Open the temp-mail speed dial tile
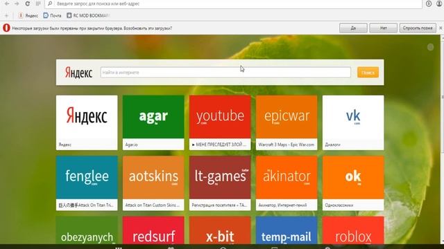This screenshot has width=444, height=249. click(287, 230)
